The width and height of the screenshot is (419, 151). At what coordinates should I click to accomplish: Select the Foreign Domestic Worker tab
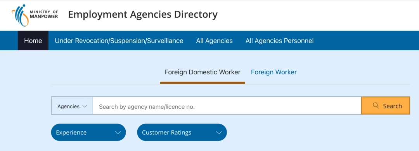coord(202,72)
